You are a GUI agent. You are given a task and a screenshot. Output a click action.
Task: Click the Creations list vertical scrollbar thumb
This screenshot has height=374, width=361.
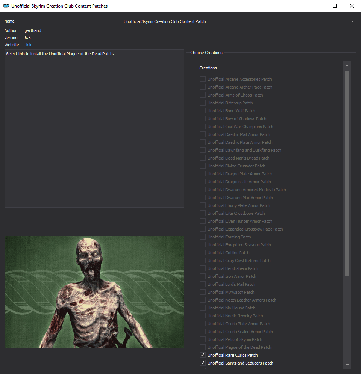tap(347, 173)
